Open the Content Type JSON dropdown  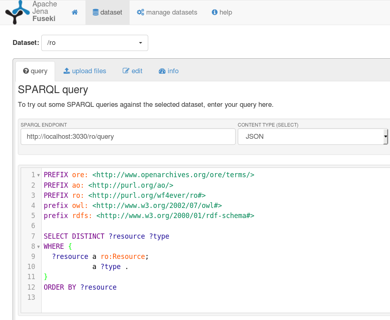coord(313,136)
